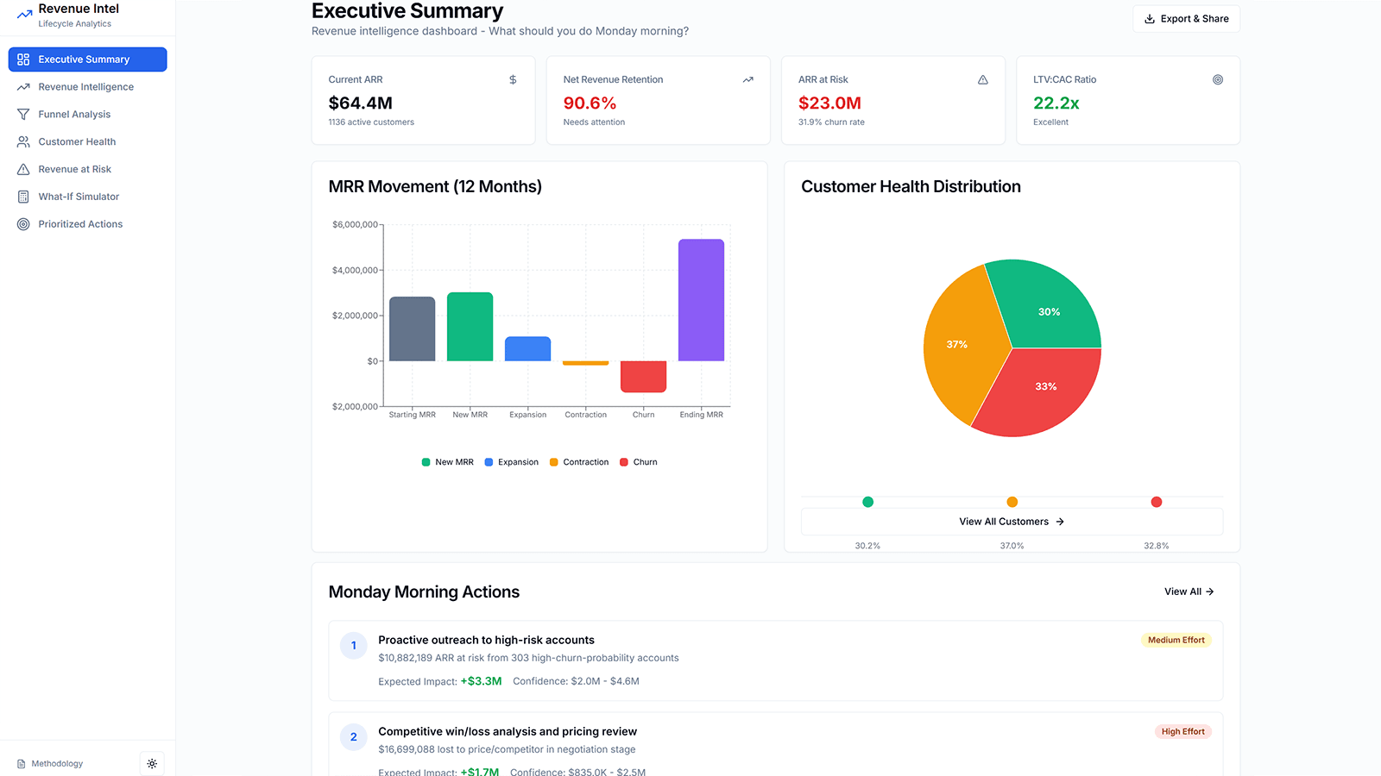Toggle dark mode with the sun icon
This screenshot has height=776, width=1381.
152,764
